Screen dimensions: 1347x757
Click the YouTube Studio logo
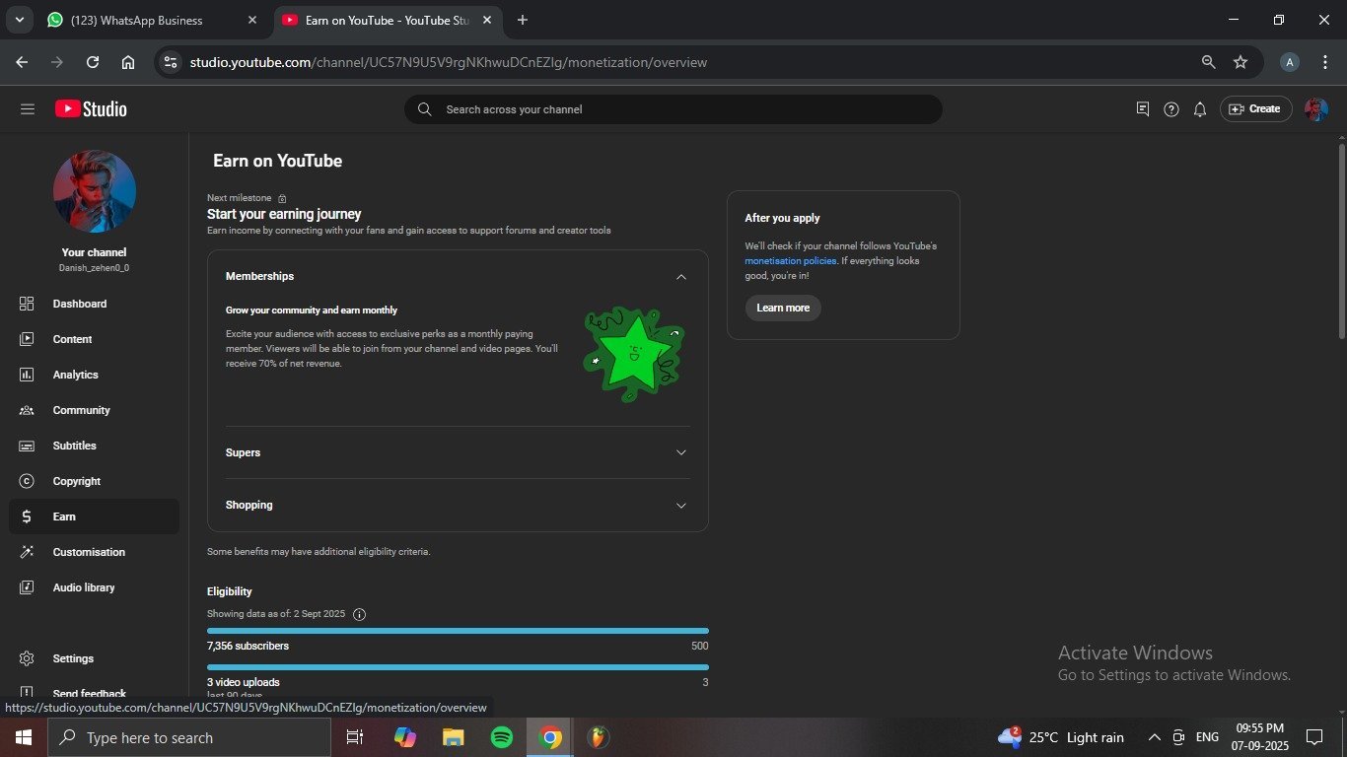pos(91,109)
